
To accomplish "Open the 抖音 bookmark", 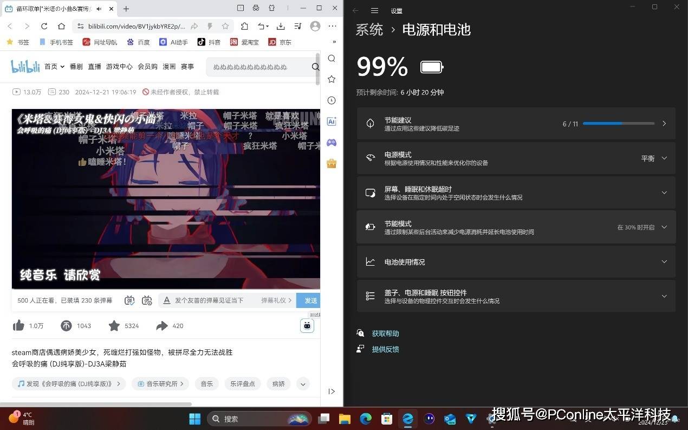I will pyautogui.click(x=209, y=42).
